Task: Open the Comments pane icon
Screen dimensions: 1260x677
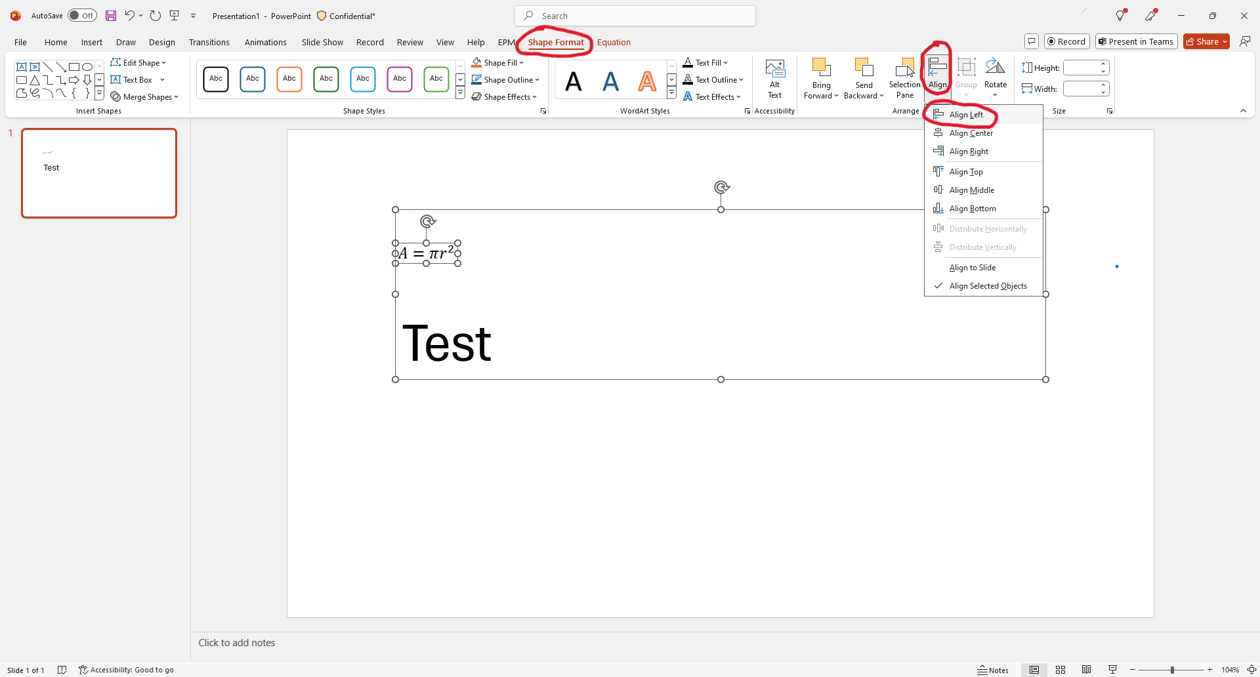Action: [x=1032, y=41]
